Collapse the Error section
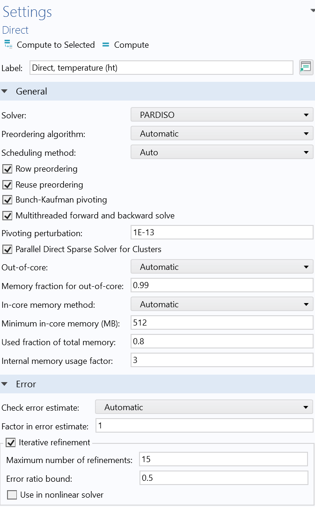This screenshot has width=315, height=507. click(5, 384)
